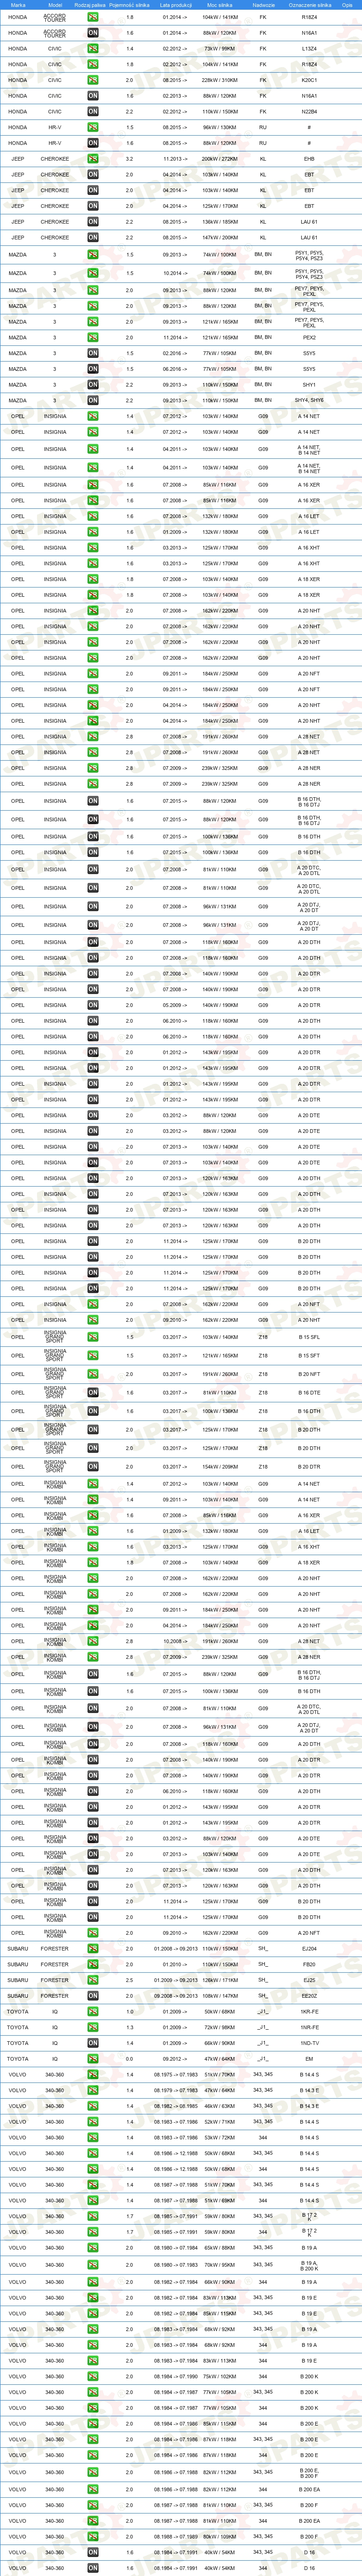Click the Model column header
The width and height of the screenshot is (362, 2576).
[x=55, y=5]
